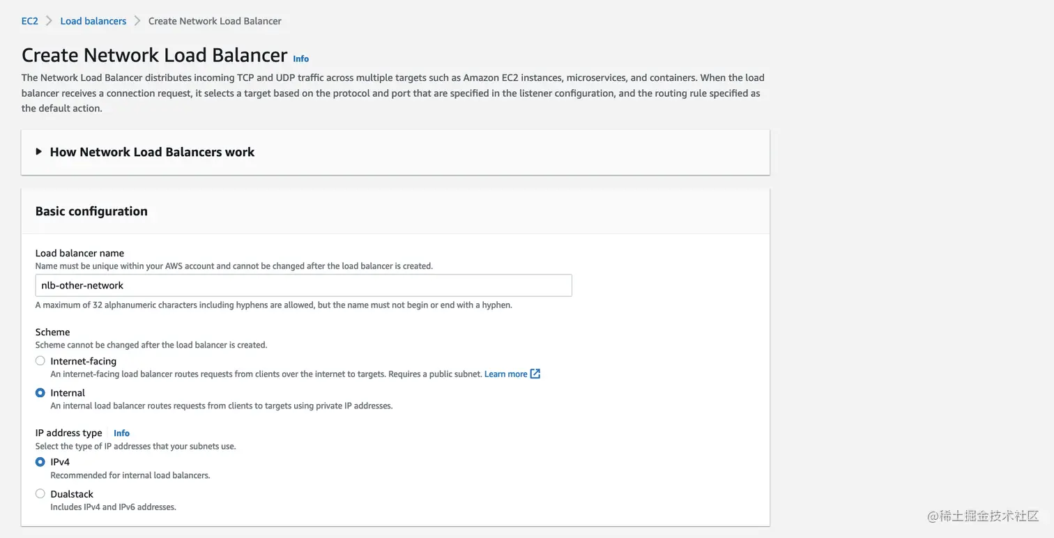Open the EC2 breadcrumb link

[x=30, y=21]
